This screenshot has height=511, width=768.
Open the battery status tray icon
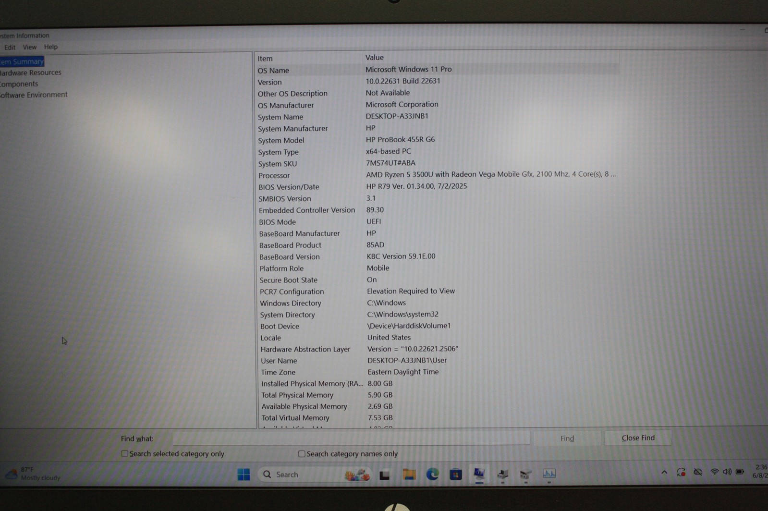tap(740, 472)
